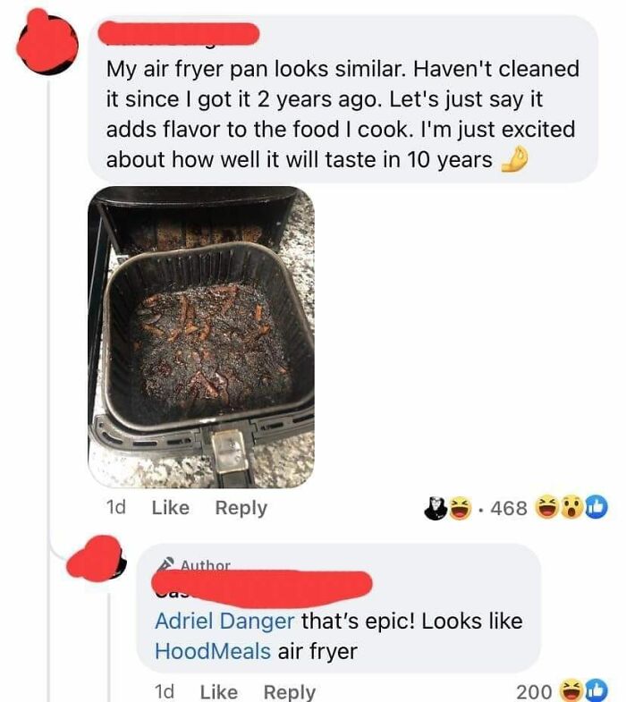Open the first commenter's redacted profile picture
Screen dimensions: 626x702
point(47,43)
